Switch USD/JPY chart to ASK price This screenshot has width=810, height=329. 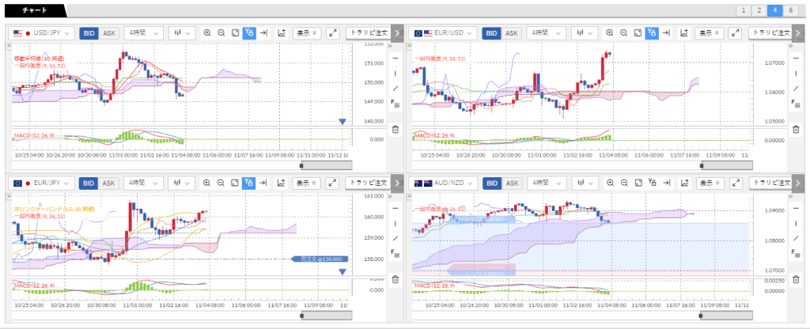(x=109, y=33)
